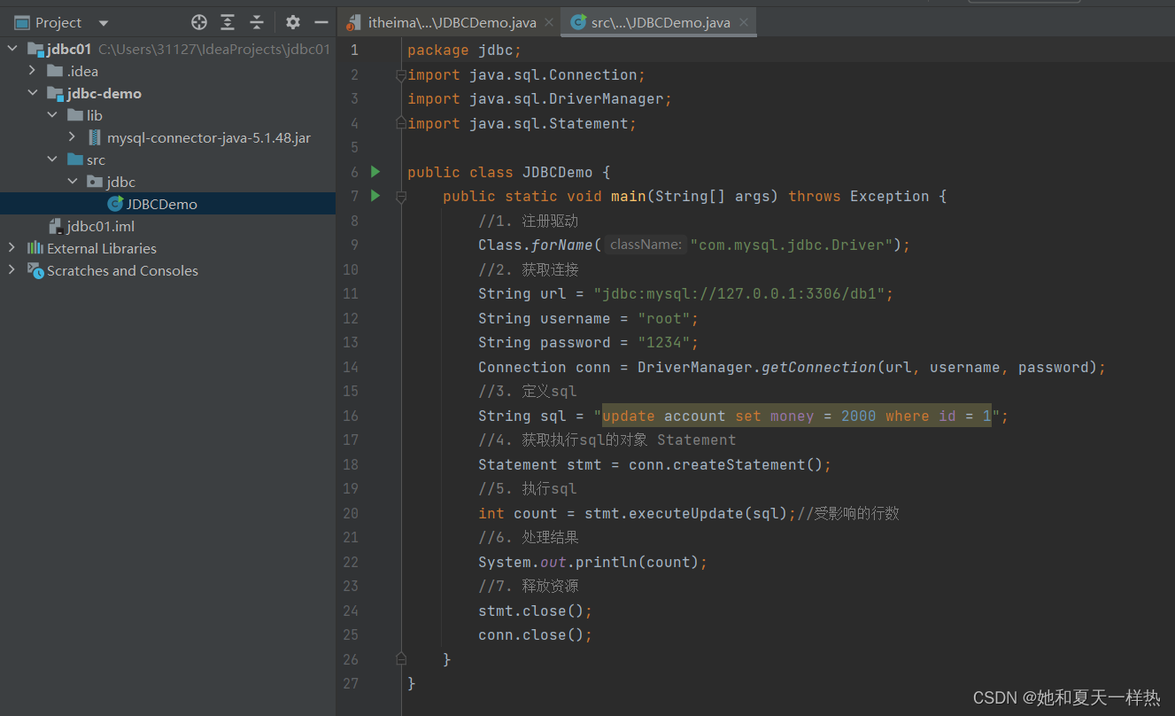This screenshot has height=716, width=1175.
Task: Click External Libraries bar-chart icon
Action: 35,248
